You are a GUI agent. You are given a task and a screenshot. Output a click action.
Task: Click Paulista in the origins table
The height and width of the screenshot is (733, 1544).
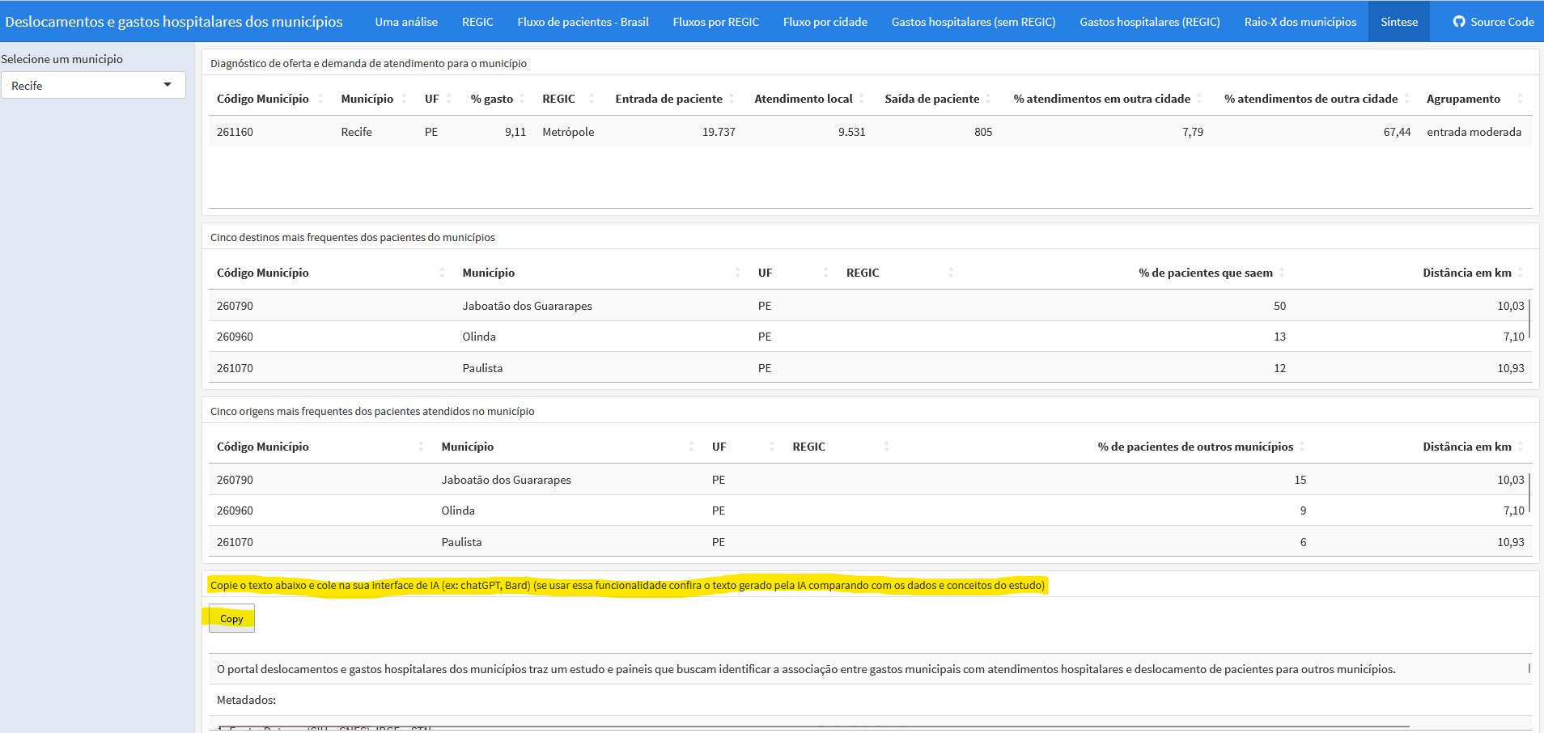point(461,542)
